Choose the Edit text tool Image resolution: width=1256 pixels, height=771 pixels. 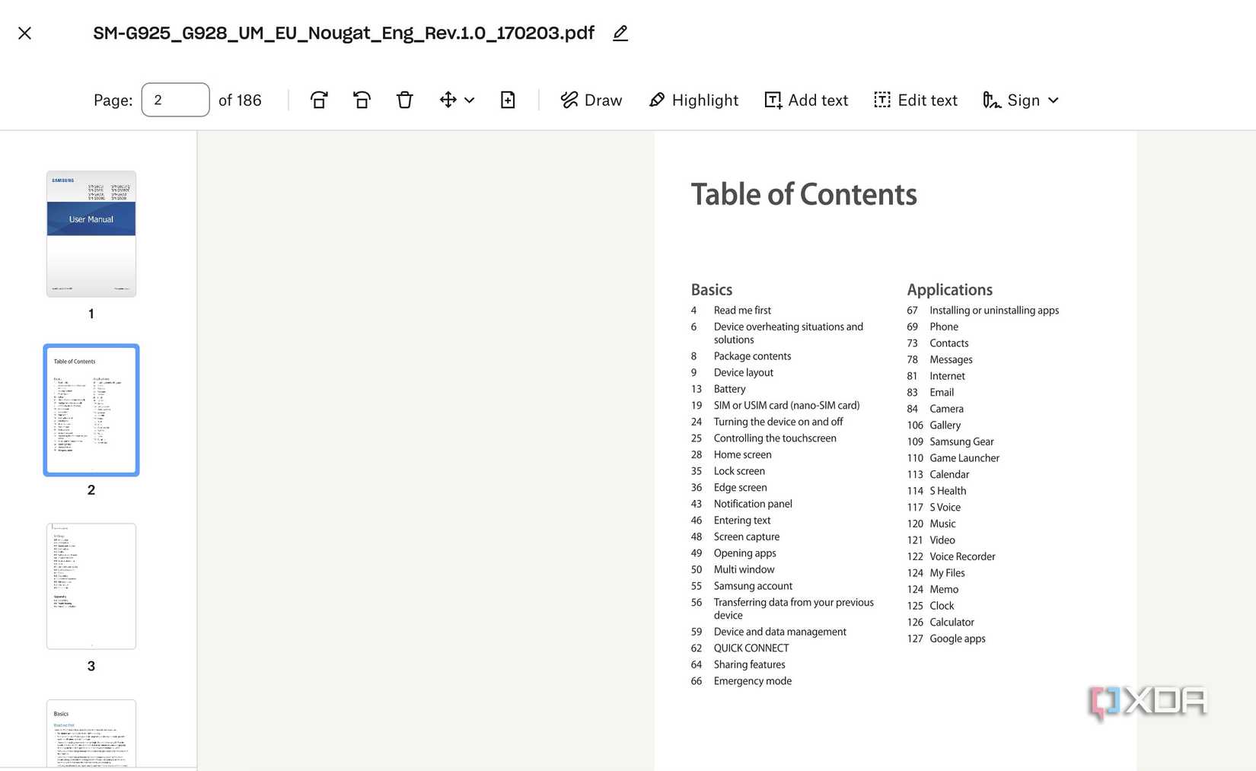[x=916, y=100]
